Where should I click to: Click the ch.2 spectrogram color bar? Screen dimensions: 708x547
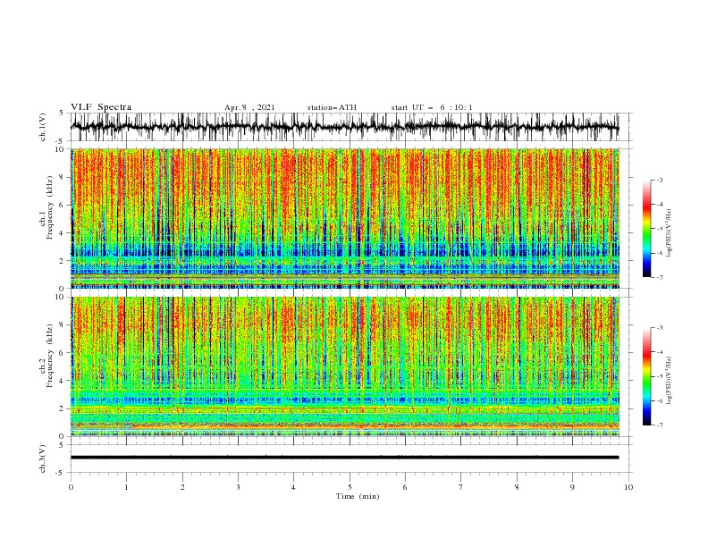[x=646, y=376]
